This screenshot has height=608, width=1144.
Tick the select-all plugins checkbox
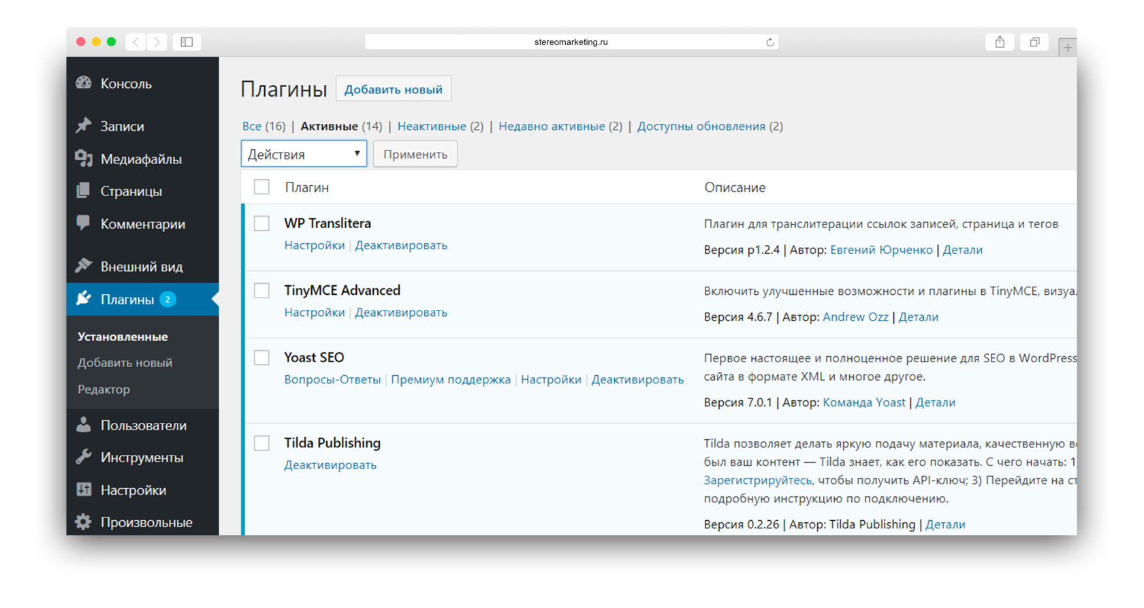point(261,187)
